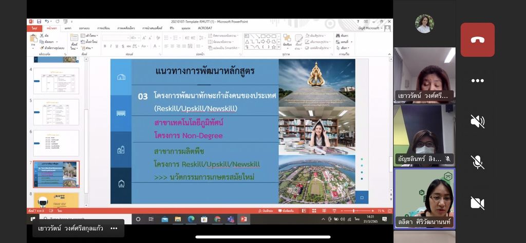Switch to Slide Sorter view in the status bar
This screenshot has height=243, width=526.
pos(314,211)
